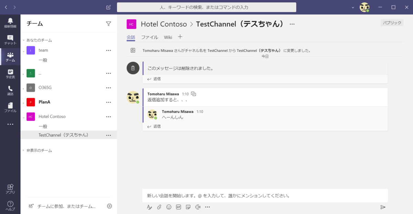Open the GIF picker
Viewport: 413px width, 214px height.
178,207
